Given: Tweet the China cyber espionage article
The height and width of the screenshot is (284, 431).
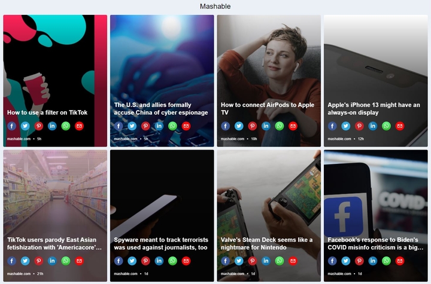Looking at the screenshot, I should point(132,126).
